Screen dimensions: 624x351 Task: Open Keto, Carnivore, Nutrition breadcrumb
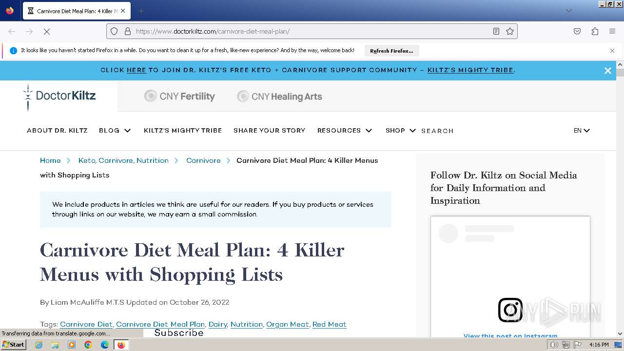(x=123, y=160)
